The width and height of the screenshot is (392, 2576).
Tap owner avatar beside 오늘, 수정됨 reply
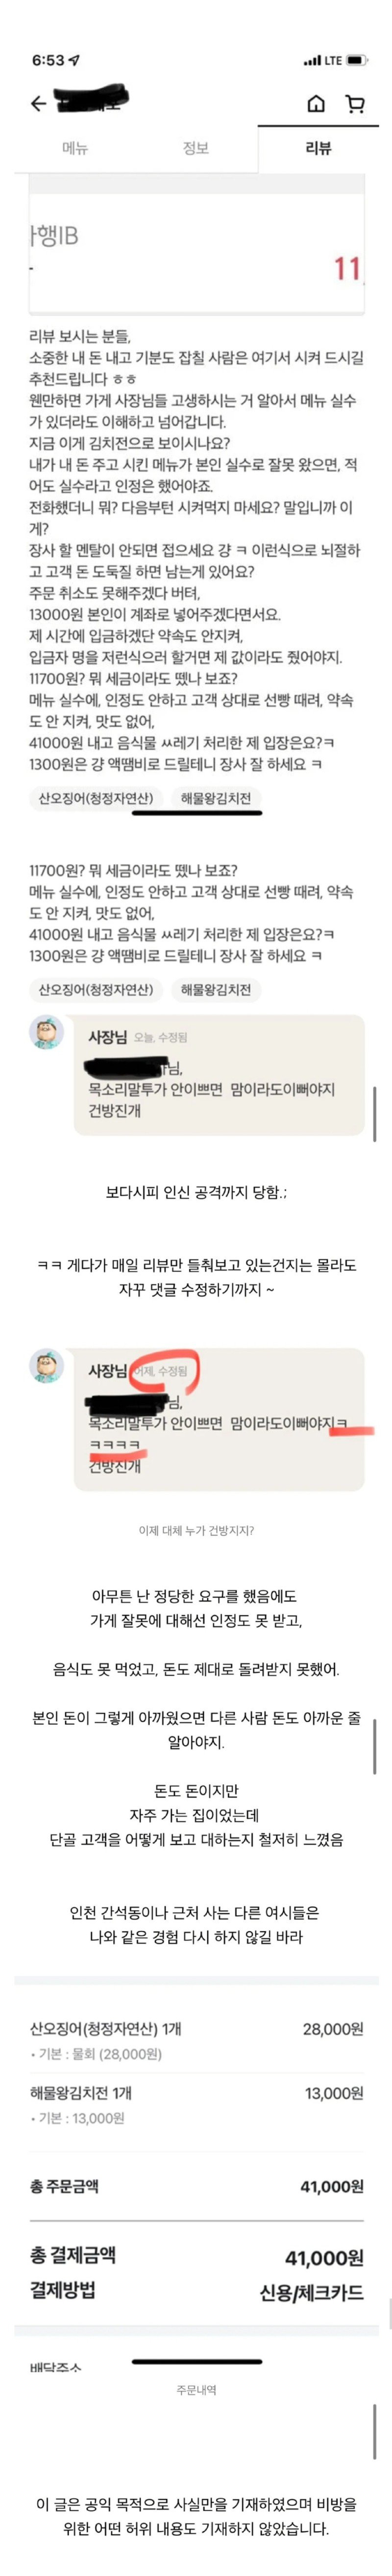46,1032
